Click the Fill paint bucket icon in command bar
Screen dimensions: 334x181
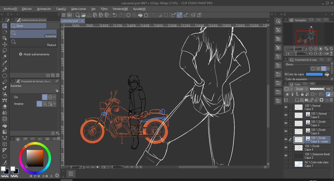[x=140, y=15]
